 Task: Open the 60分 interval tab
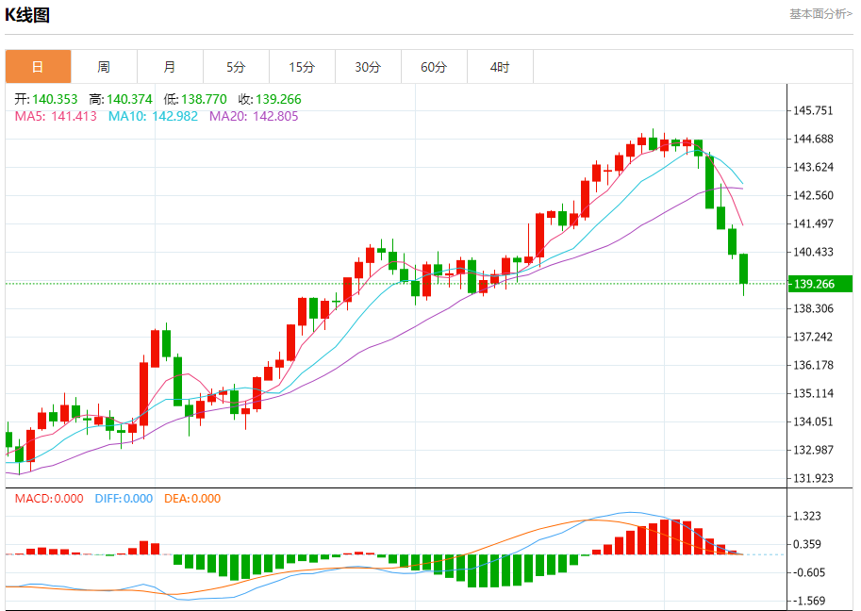click(x=434, y=67)
